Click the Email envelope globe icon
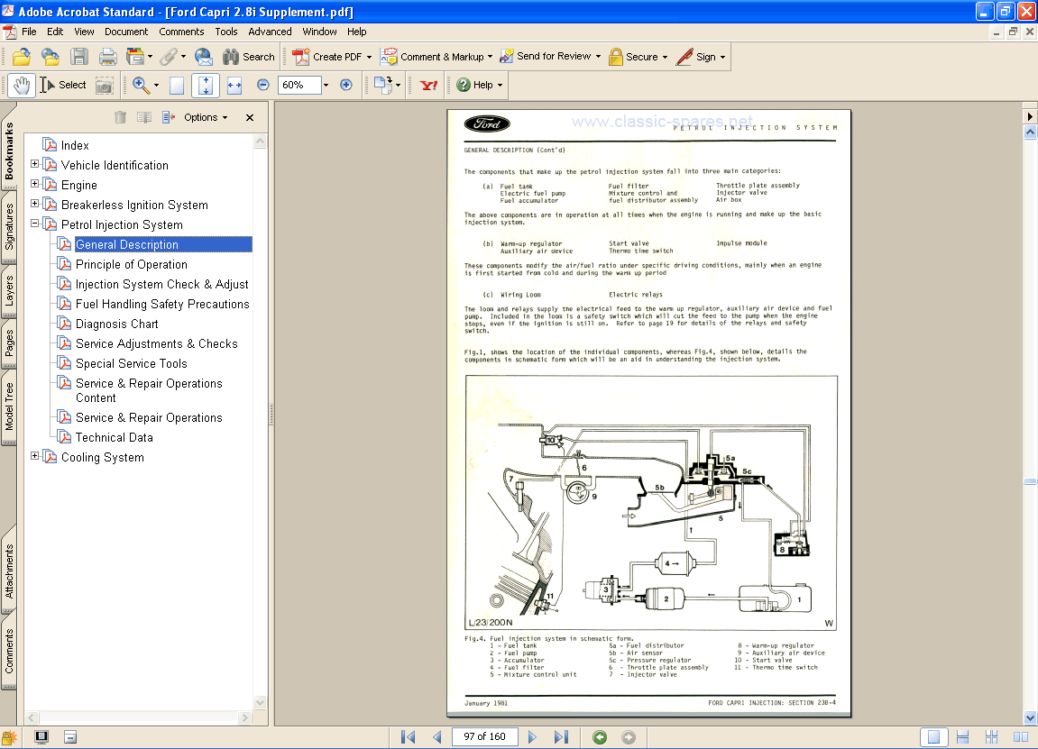Viewport: 1038px width, 749px height. pyautogui.click(x=204, y=57)
